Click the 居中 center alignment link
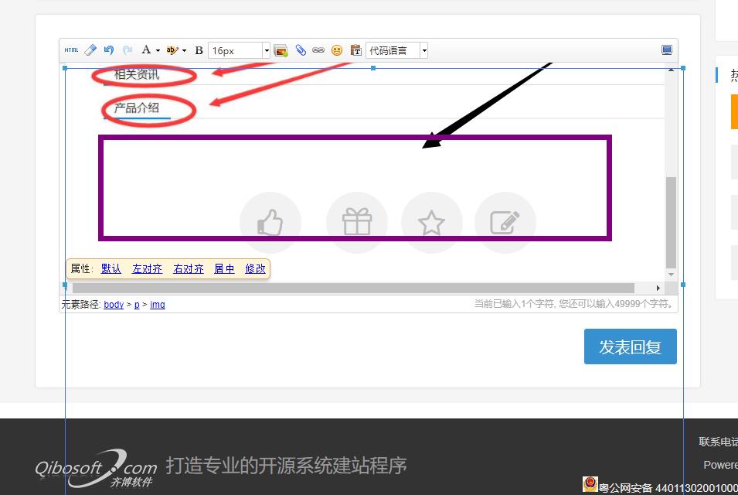 point(224,269)
